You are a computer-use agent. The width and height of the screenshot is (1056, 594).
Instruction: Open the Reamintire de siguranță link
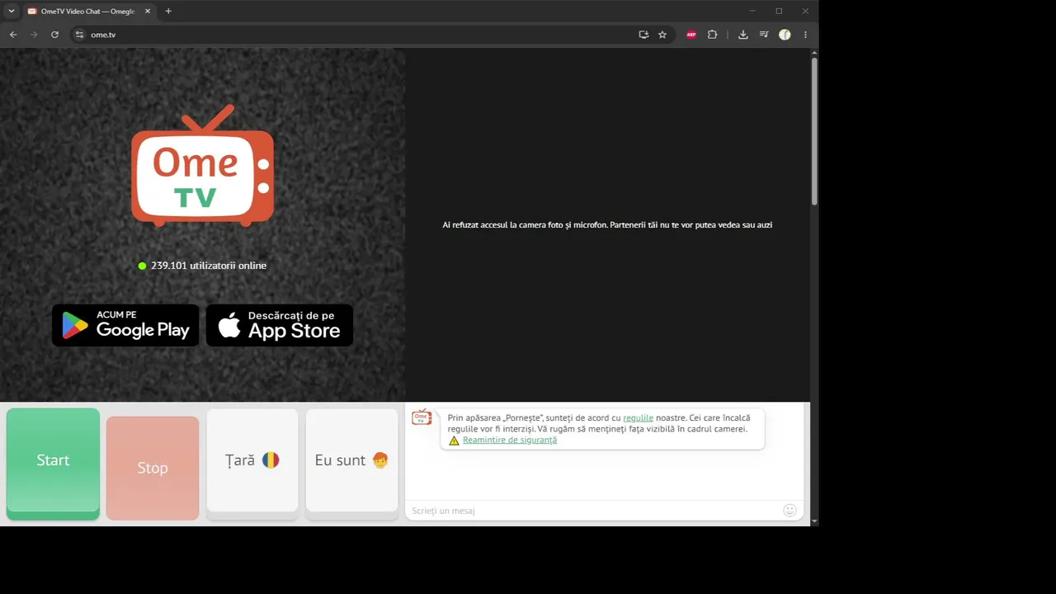pos(510,440)
